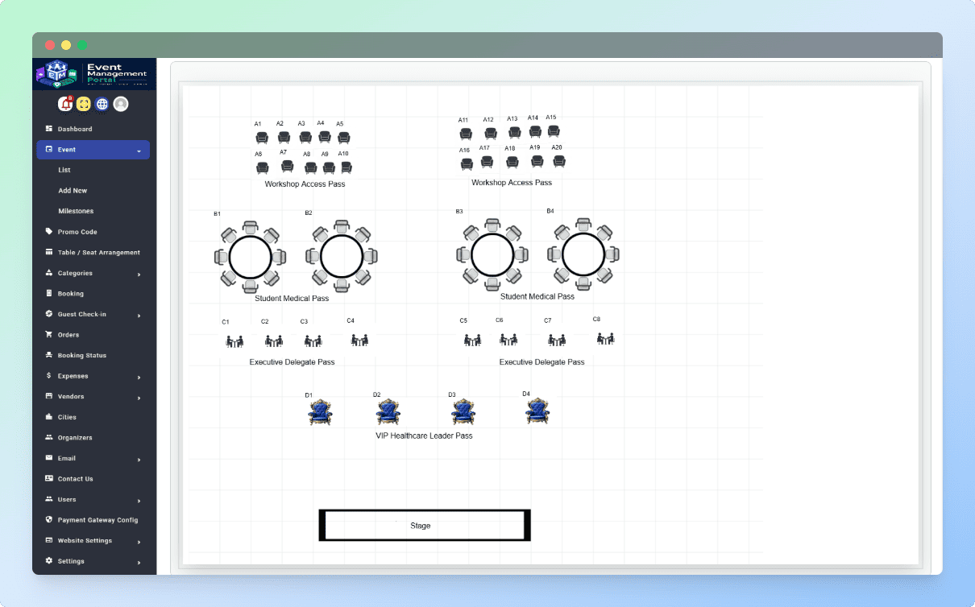Image resolution: width=975 pixels, height=607 pixels.
Task: Open the Add New submenu item
Action: 73,191
